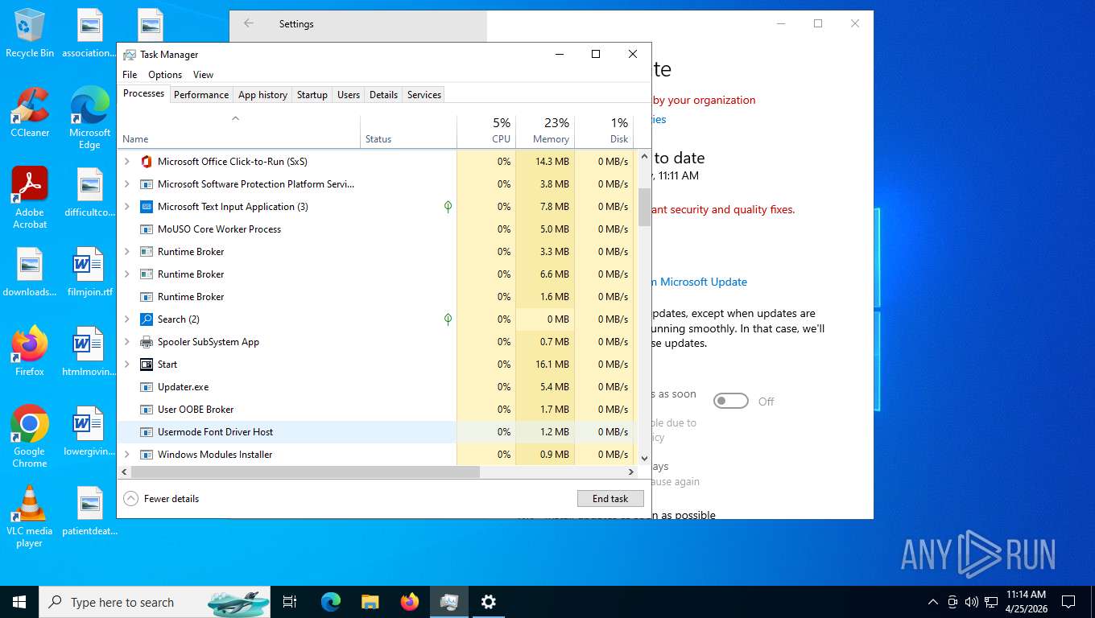Sort processes by the Name column header

click(239, 132)
